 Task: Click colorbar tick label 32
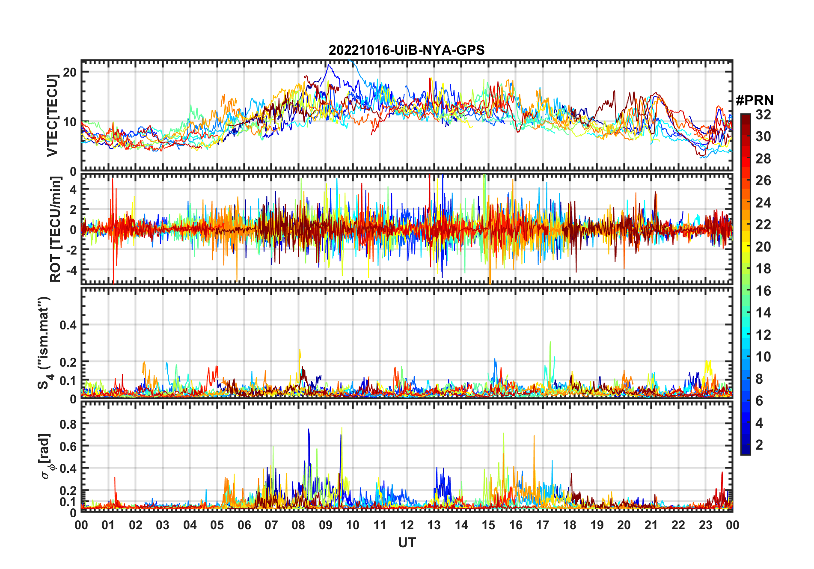(x=763, y=114)
